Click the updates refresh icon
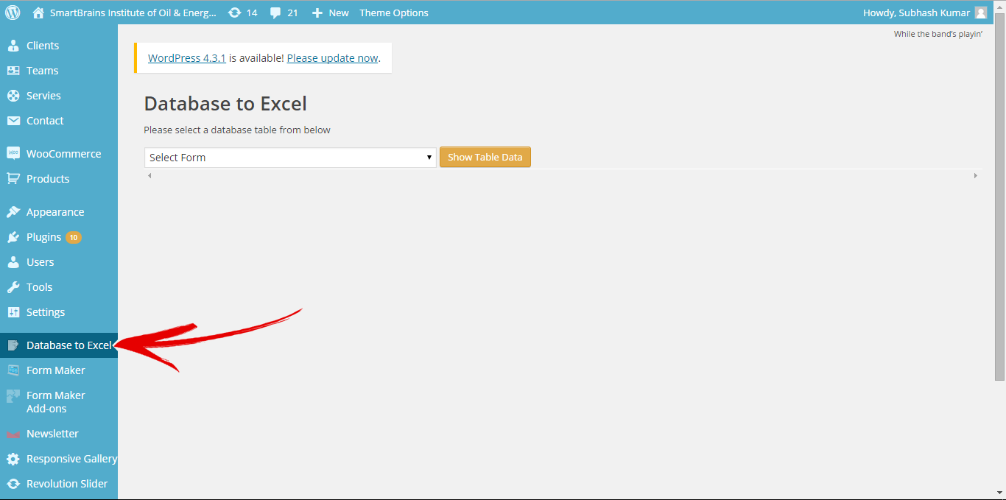 point(234,13)
